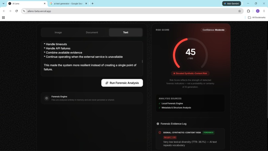Screen dimensions: 268x151
Task: Close the Google Search browser tab
Action: [86, 3]
